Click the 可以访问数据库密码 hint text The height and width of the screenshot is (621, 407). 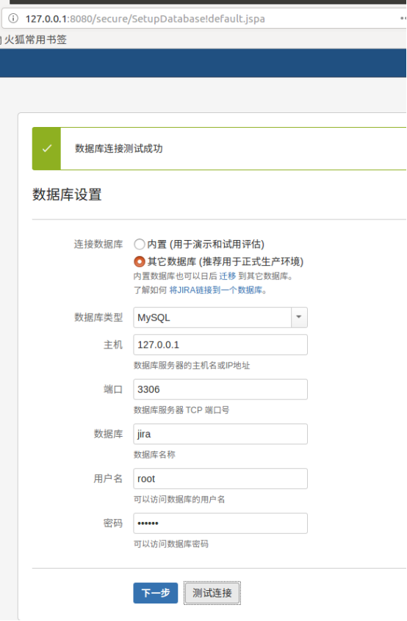coord(170,544)
